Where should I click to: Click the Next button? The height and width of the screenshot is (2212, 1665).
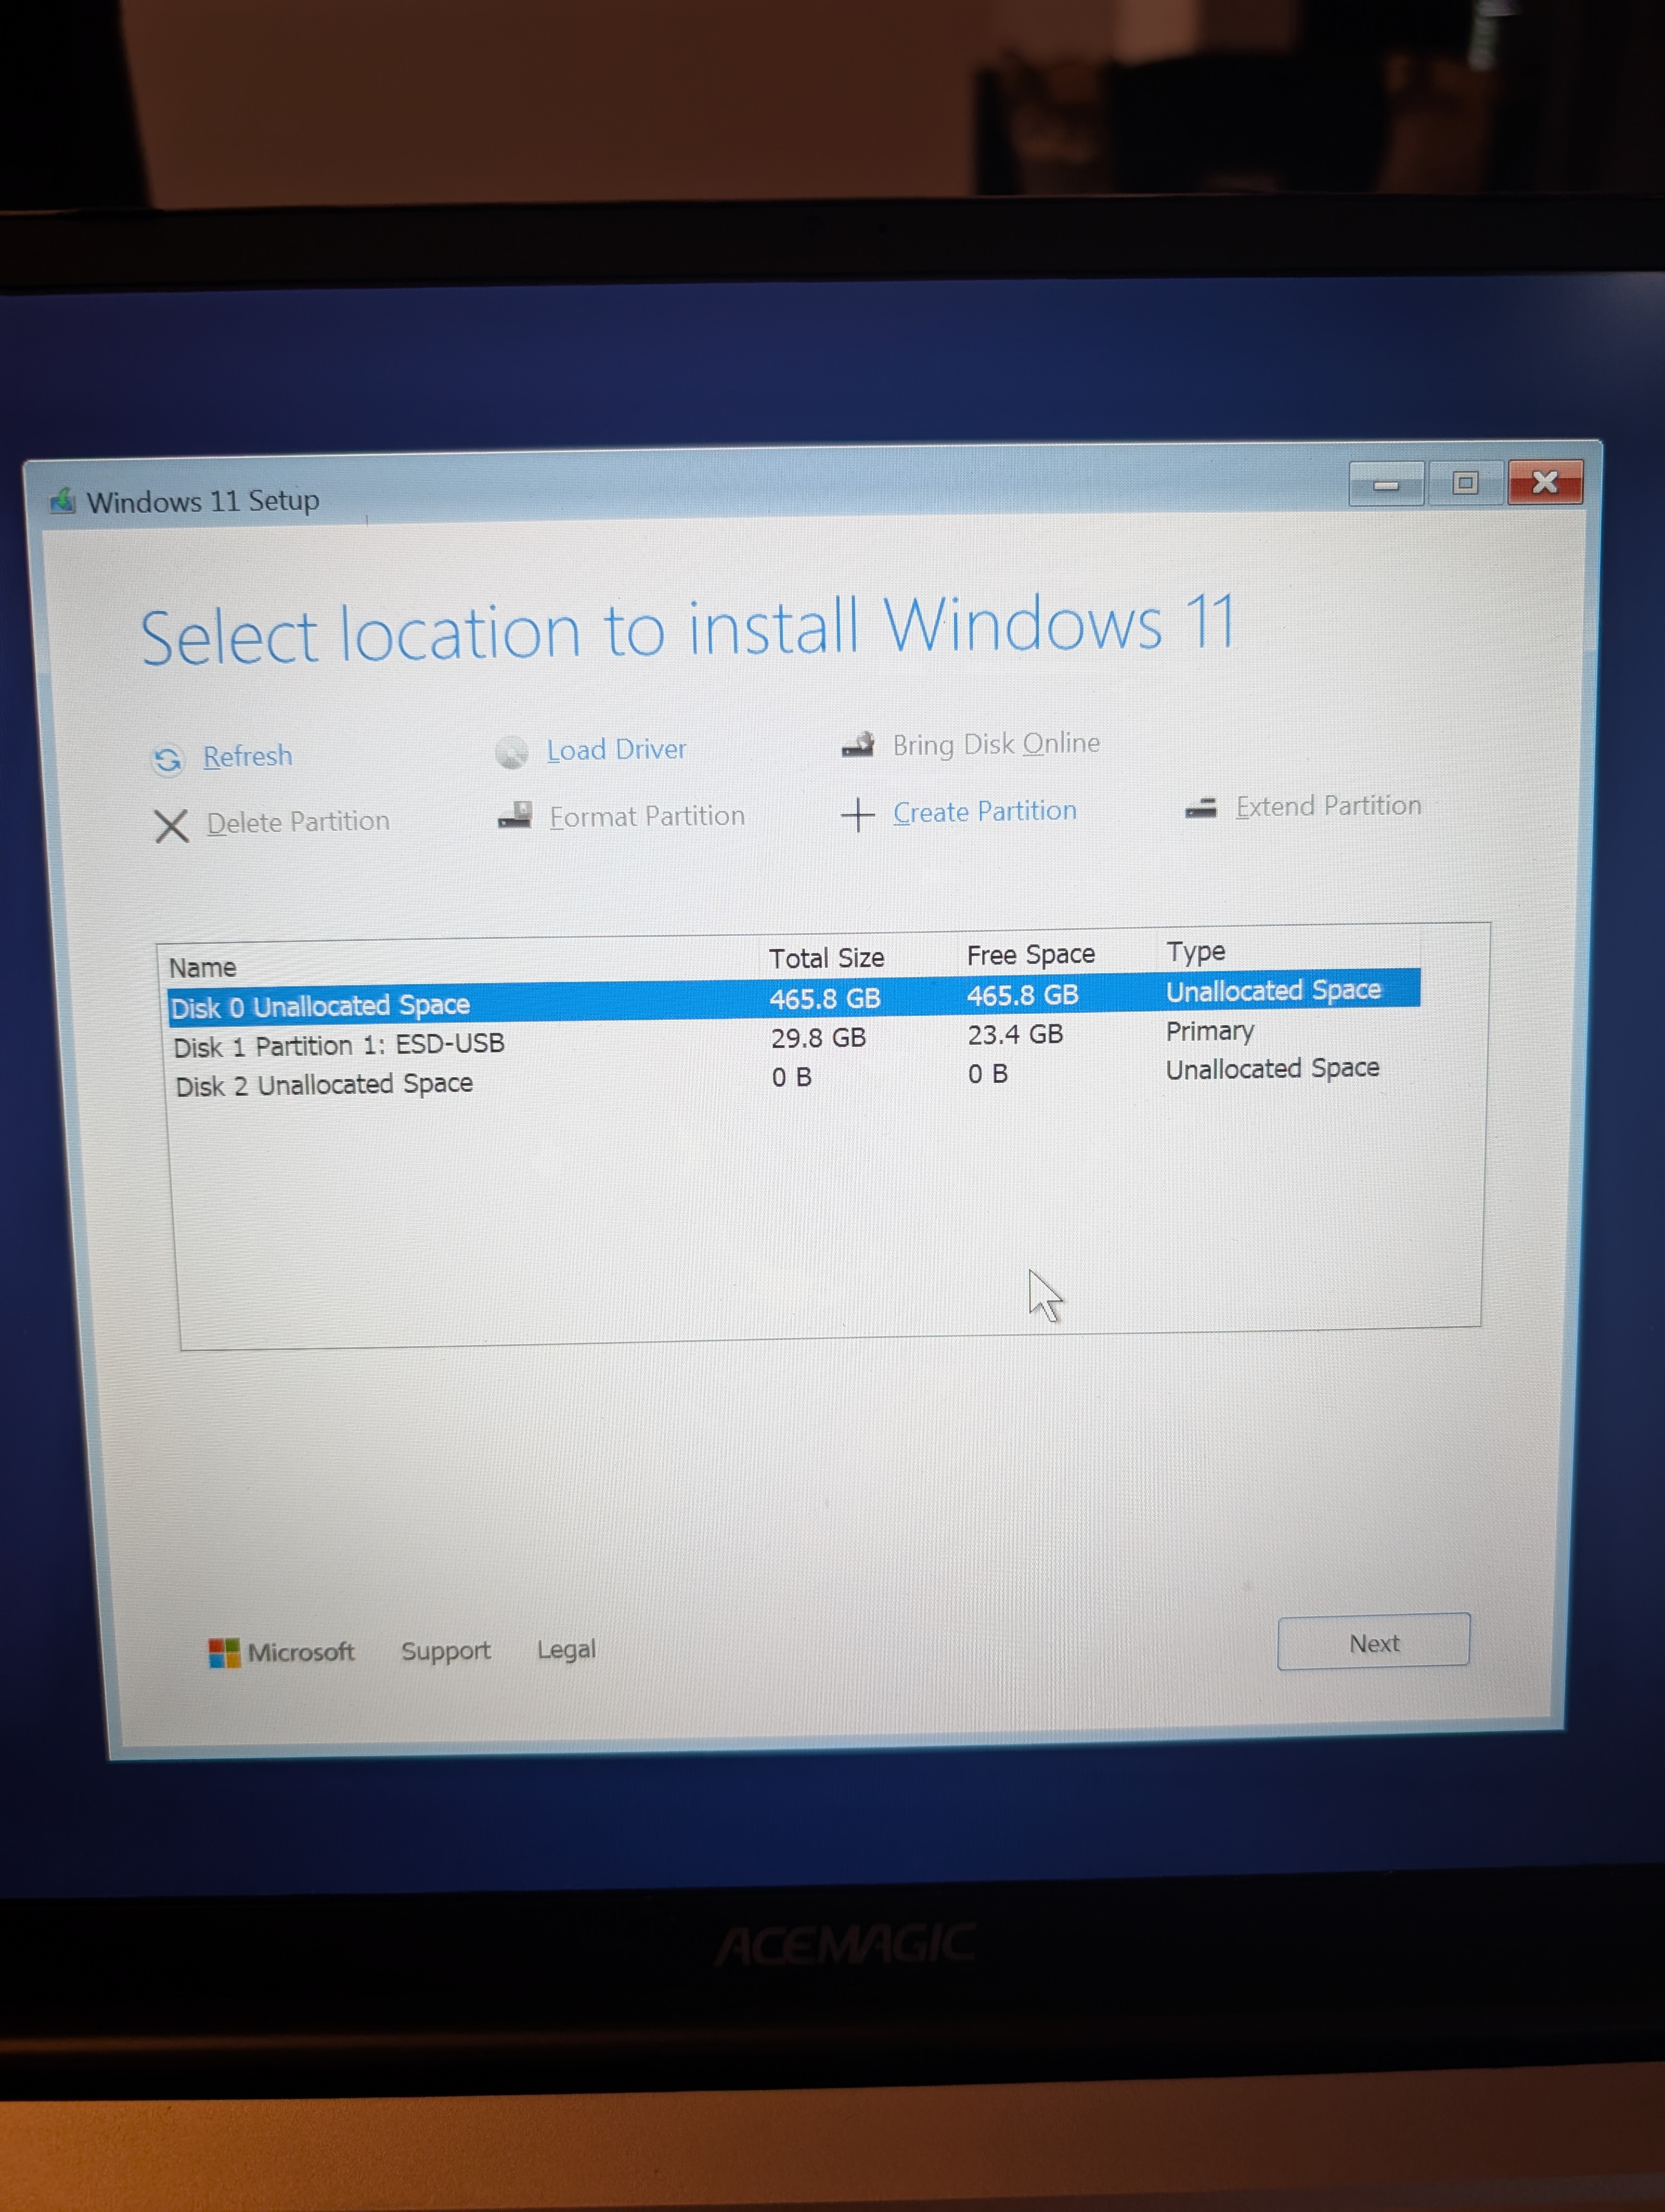1374,1642
